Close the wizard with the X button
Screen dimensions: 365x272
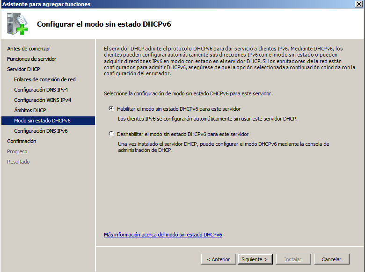pyautogui.click(x=359, y=4)
